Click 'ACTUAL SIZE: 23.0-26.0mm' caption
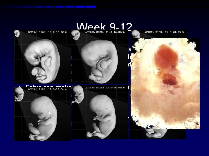The height and width of the screenshot is (156, 209). pyautogui.click(x=105, y=88)
